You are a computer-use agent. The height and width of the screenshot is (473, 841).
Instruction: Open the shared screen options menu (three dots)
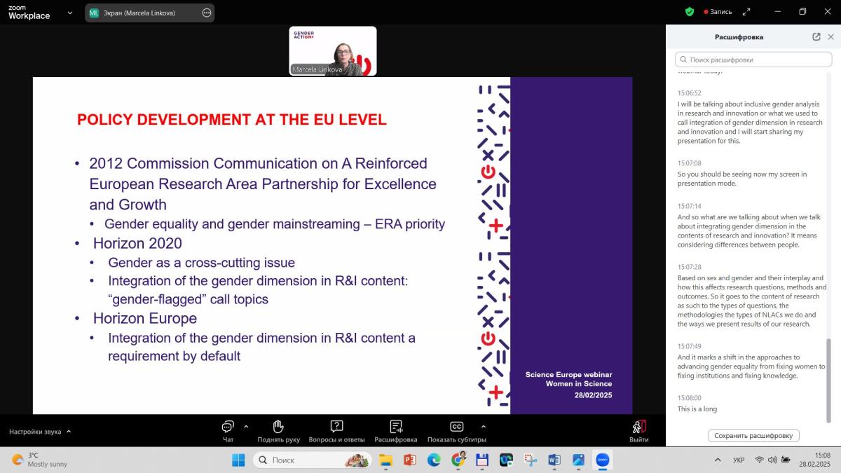(x=206, y=13)
